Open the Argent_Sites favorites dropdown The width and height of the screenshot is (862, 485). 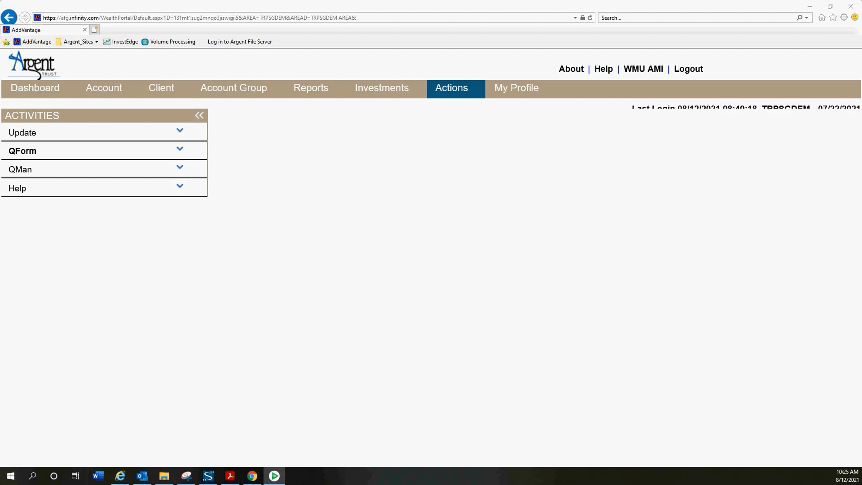pos(77,42)
